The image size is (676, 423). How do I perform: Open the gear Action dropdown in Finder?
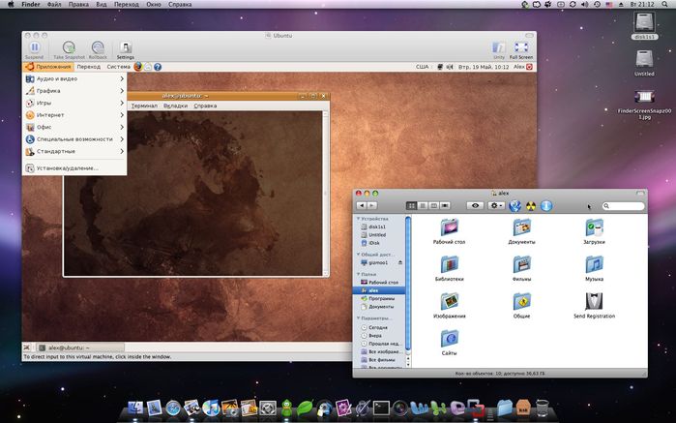tap(496, 206)
